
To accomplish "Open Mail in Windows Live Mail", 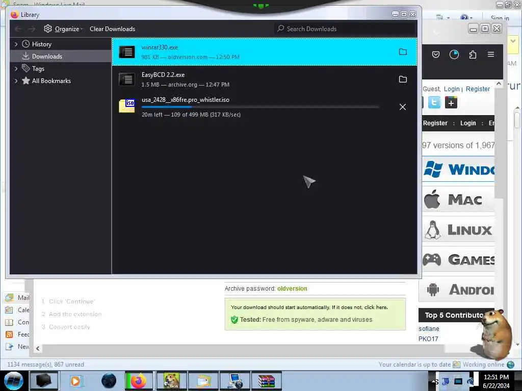I will pyautogui.click(x=17, y=297).
